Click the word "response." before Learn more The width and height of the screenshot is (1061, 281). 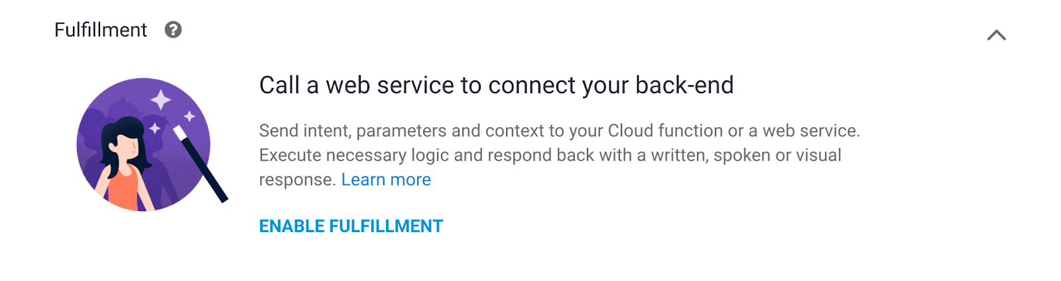click(297, 180)
